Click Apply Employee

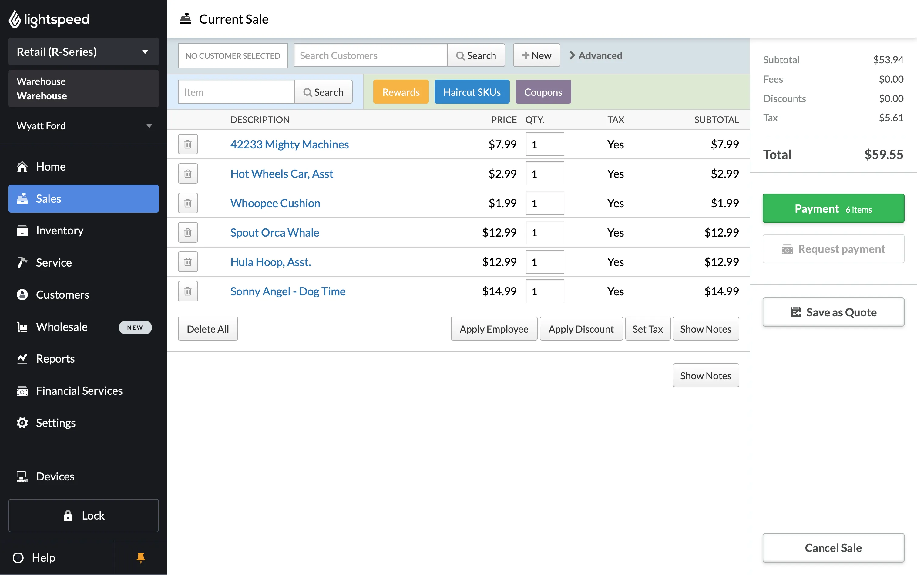tap(494, 329)
